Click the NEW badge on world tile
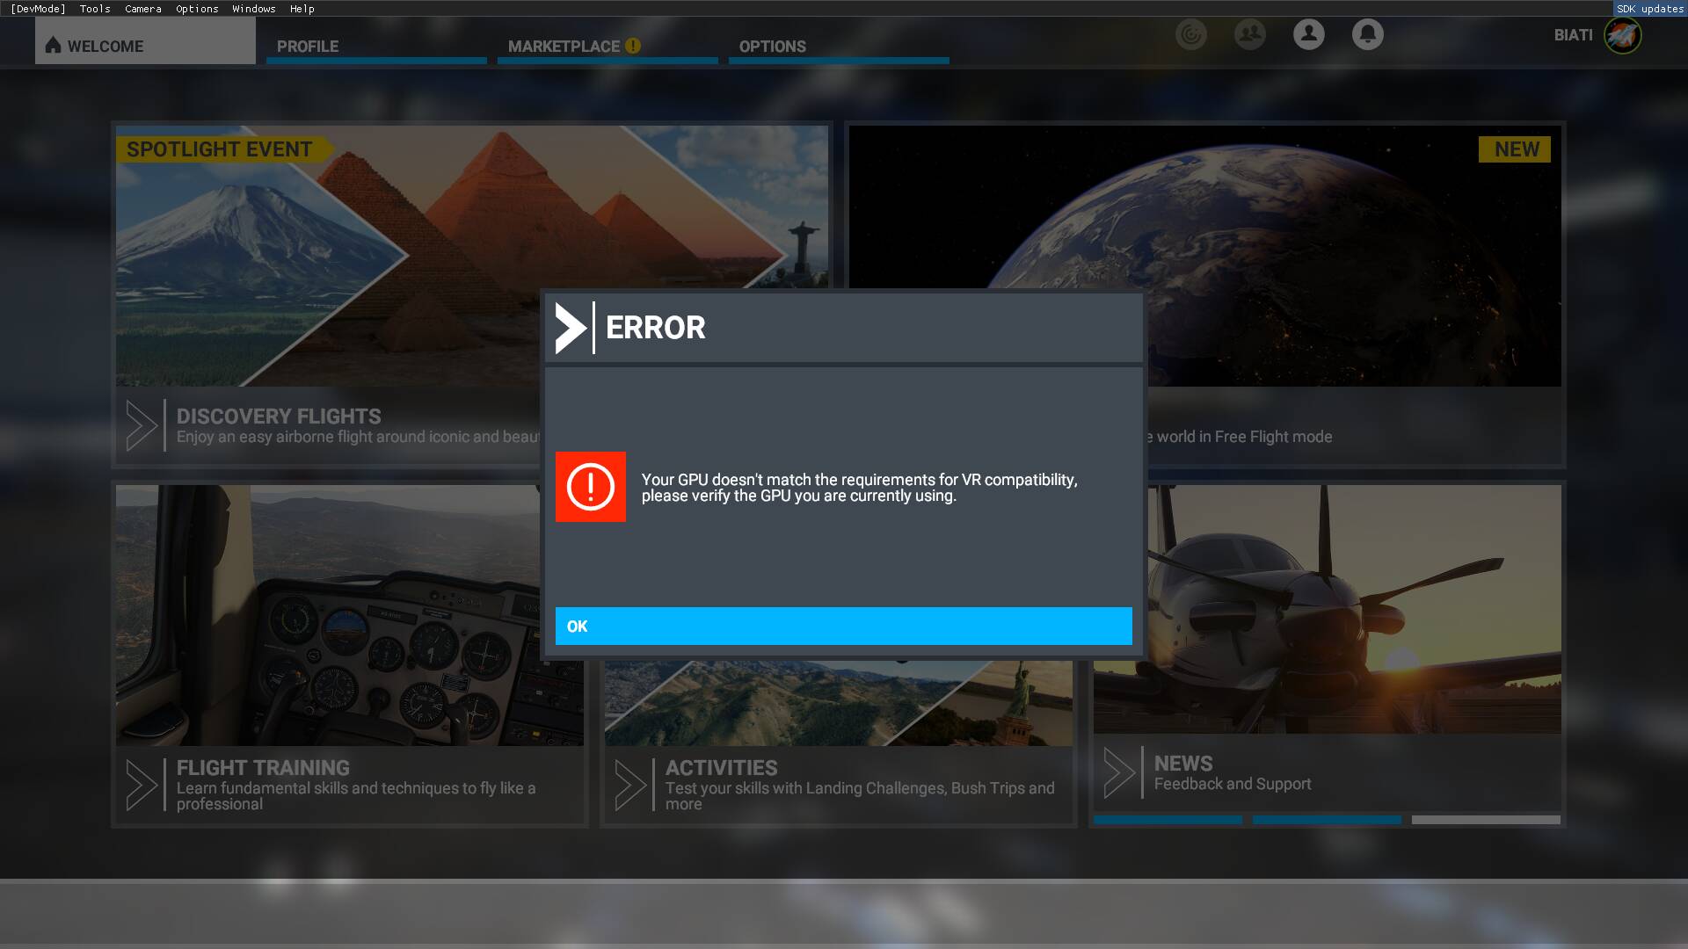This screenshot has height=949, width=1688. point(1516,149)
